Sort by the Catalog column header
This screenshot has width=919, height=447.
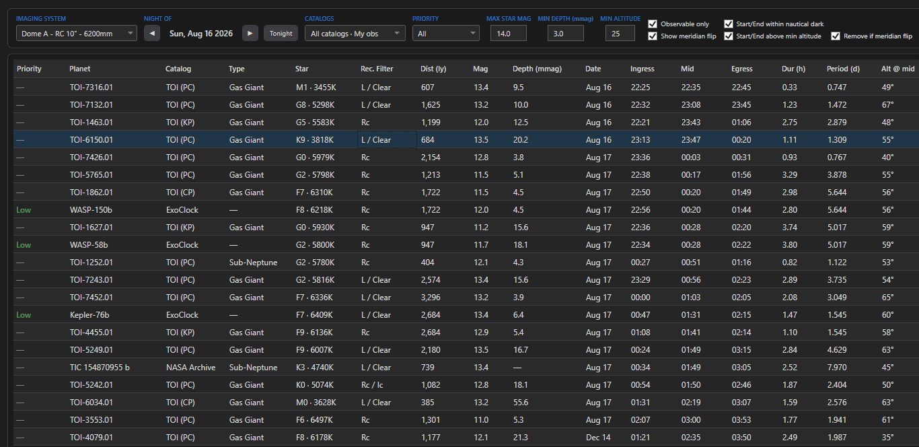click(178, 69)
